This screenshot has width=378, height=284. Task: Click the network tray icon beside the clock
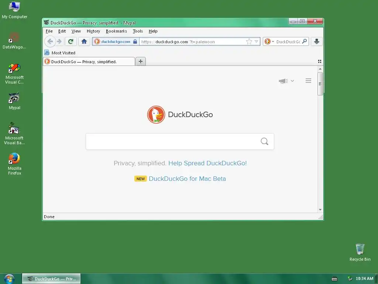(350, 279)
